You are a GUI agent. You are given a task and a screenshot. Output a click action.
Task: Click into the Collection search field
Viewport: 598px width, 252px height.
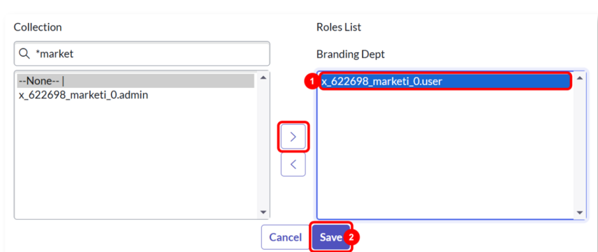pyautogui.click(x=142, y=54)
